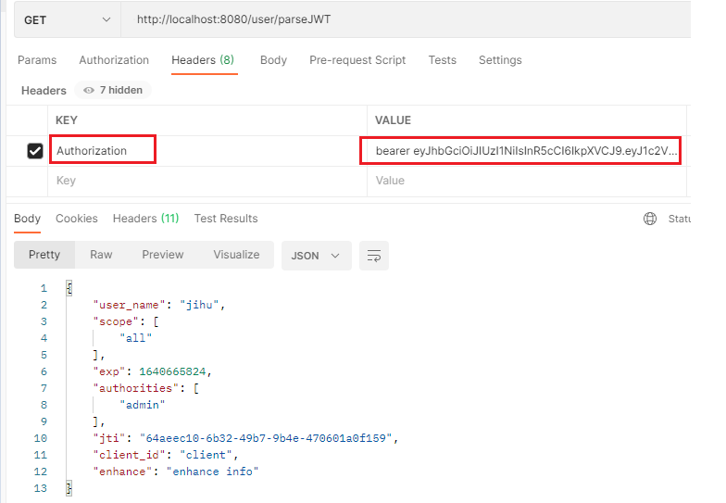This screenshot has height=503, width=726.
Task: Click the globe network icon
Action: (650, 219)
